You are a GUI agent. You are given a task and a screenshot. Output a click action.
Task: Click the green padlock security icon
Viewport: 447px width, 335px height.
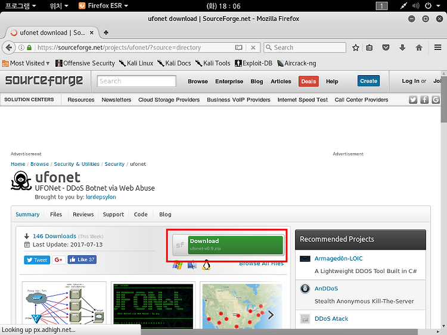pyautogui.click(x=29, y=48)
